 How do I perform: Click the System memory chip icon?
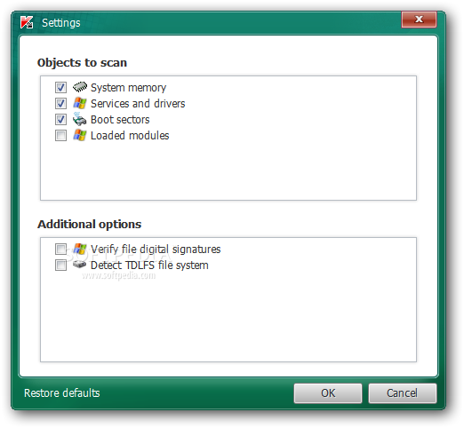[80, 87]
